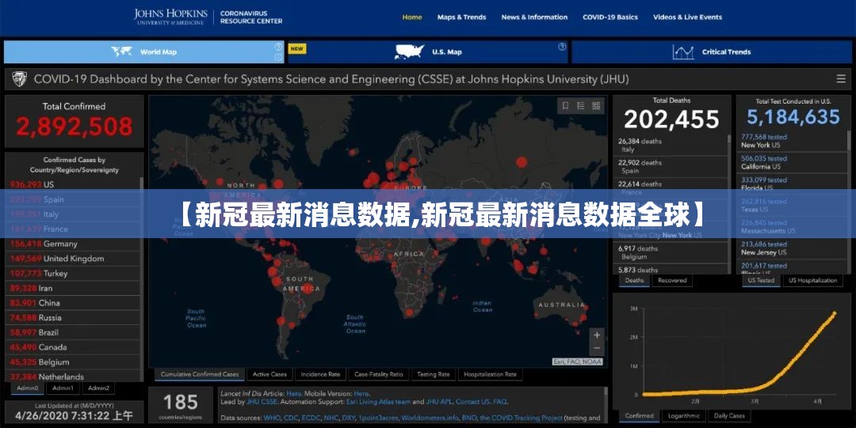Open the JHU CSSE link
The height and width of the screenshot is (428, 856).
pyautogui.click(x=262, y=402)
